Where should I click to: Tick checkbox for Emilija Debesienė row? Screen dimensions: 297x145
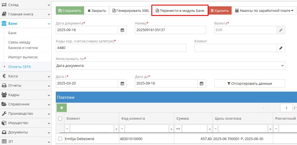click(60, 139)
